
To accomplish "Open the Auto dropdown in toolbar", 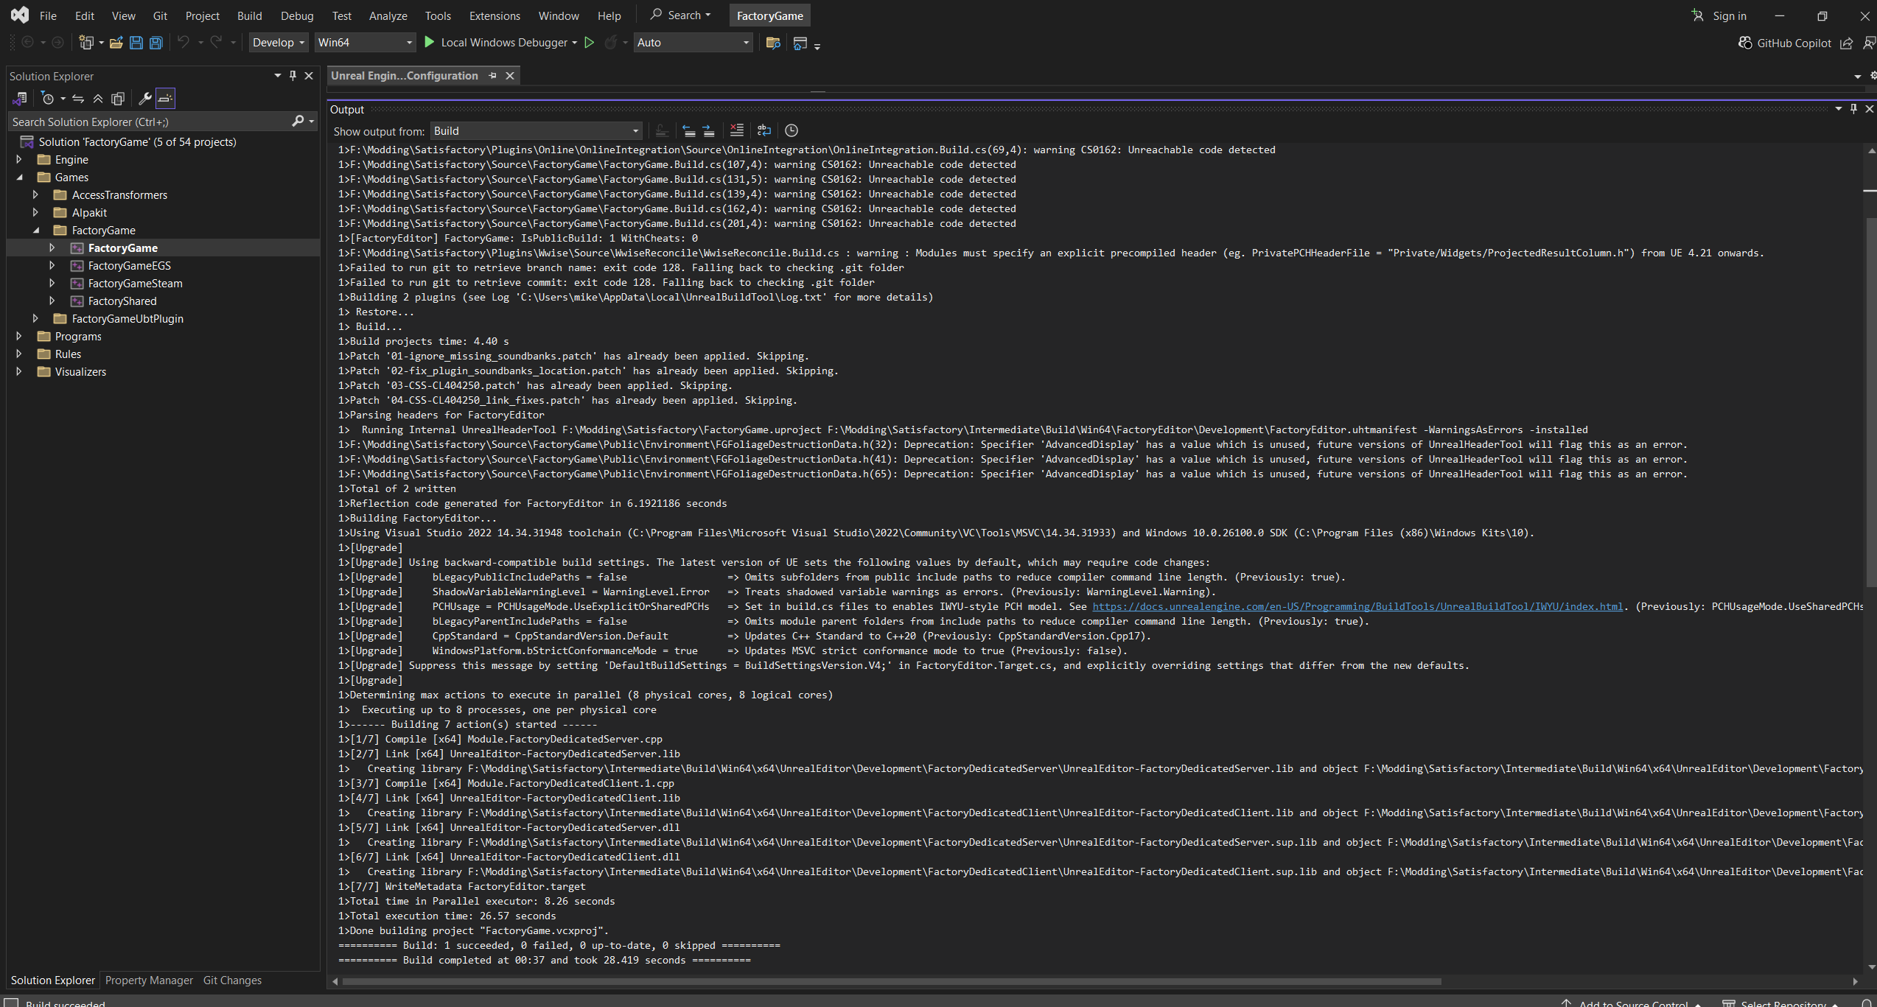I will (693, 43).
